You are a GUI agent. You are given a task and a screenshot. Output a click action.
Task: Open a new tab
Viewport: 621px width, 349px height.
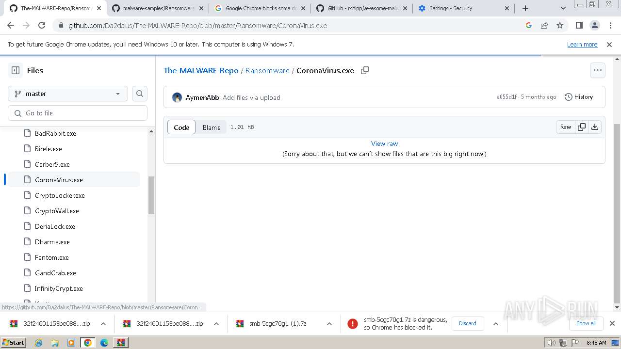(x=525, y=8)
